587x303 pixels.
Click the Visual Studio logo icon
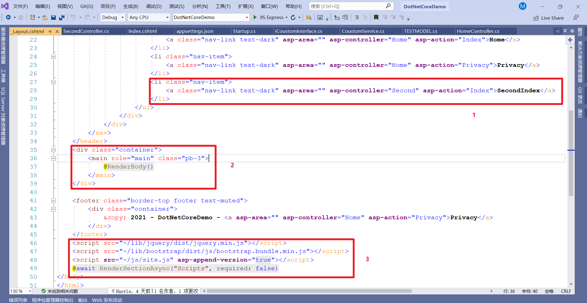5,6
